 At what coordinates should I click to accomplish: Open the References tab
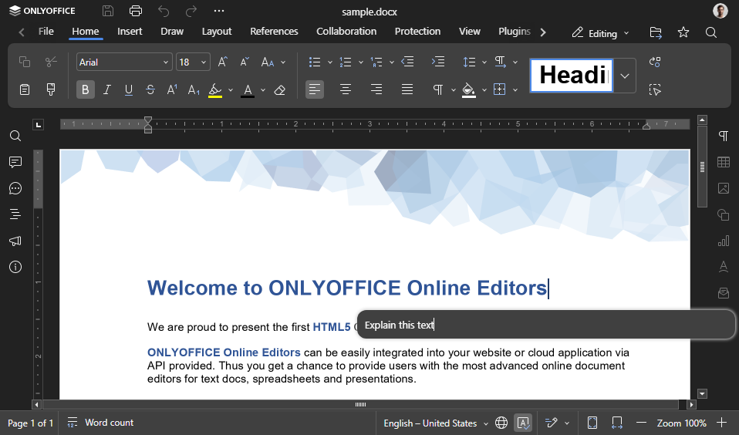pos(274,32)
